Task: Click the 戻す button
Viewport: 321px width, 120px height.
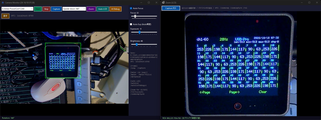Action: (x=5, y=16)
